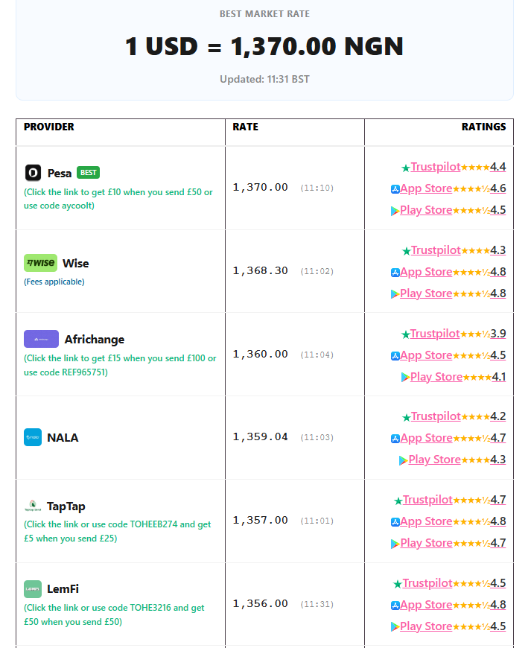Click the Trustpilot star icon for Africhange

[x=406, y=334]
